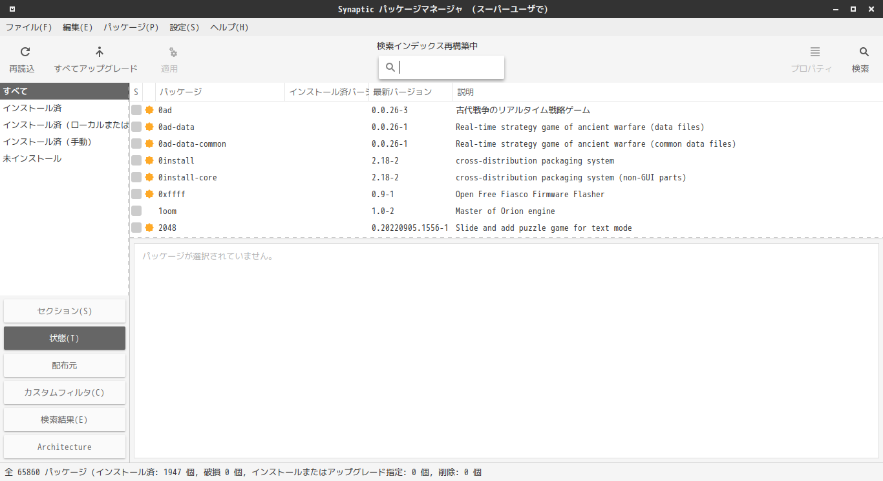Image resolution: width=883 pixels, height=481 pixels.
Task: Select the package name 1oom
Action: (167, 211)
